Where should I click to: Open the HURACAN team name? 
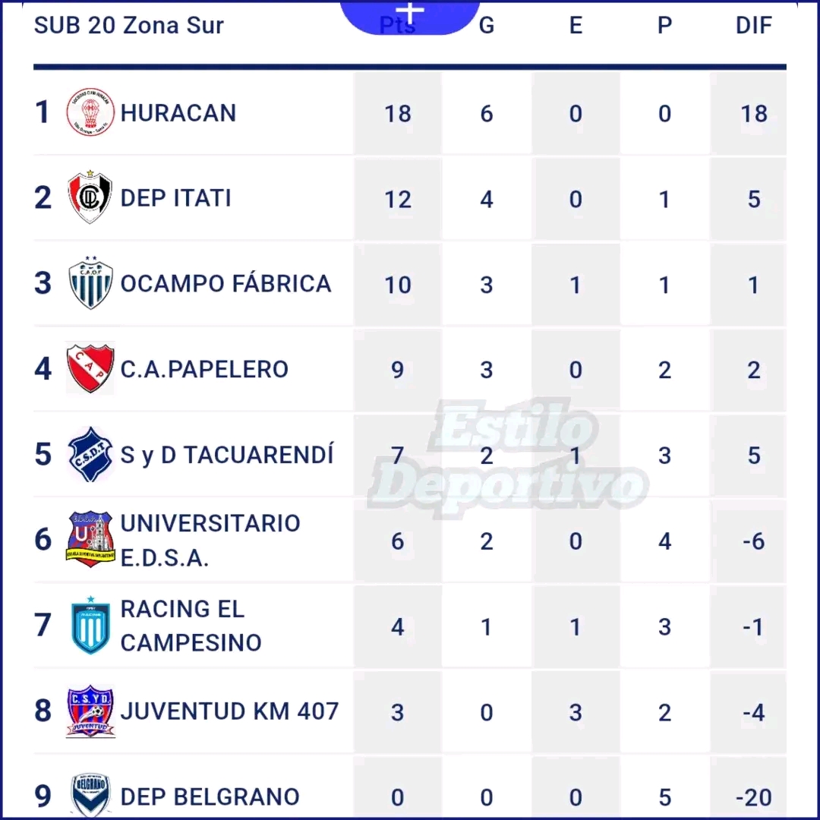pos(178,113)
